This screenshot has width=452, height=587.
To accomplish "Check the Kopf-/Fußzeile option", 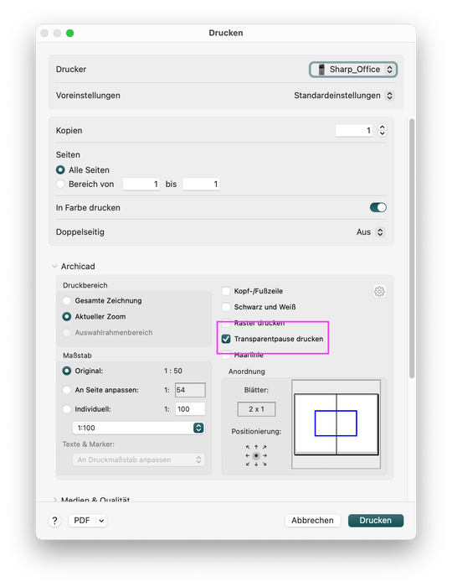I will pos(226,291).
